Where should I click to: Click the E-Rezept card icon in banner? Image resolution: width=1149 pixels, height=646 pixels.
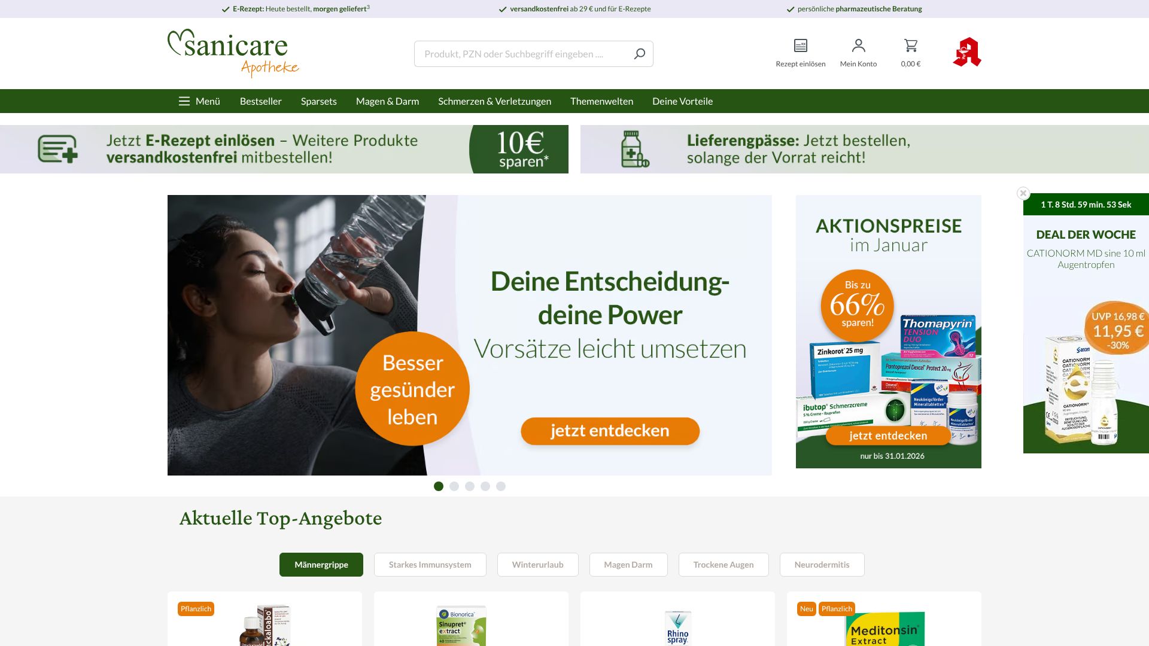click(56, 149)
